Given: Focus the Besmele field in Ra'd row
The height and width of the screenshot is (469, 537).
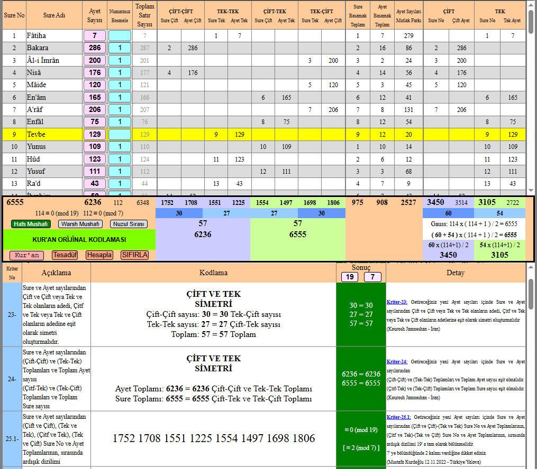Looking at the screenshot, I should (120, 184).
